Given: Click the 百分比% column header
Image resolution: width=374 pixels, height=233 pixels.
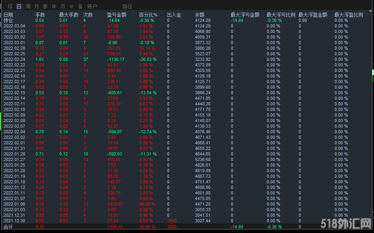Looking at the screenshot, I should (x=148, y=15).
